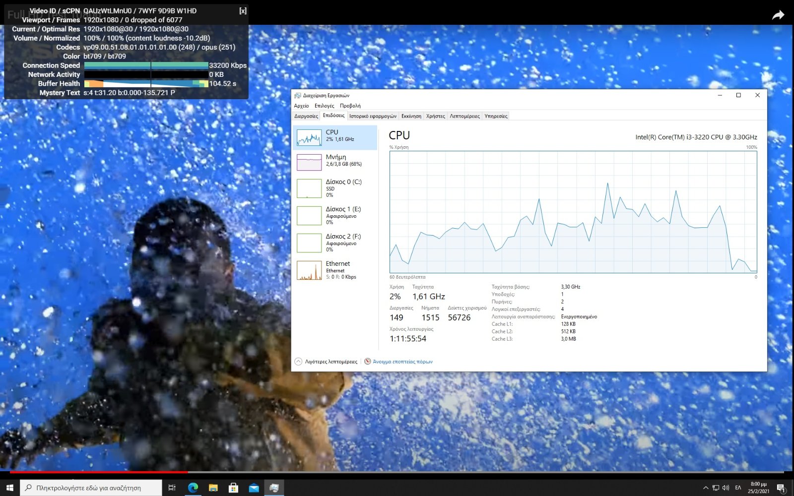The width and height of the screenshot is (794, 496).
Task: Switch to the Διεργασίες tab
Action: point(306,116)
